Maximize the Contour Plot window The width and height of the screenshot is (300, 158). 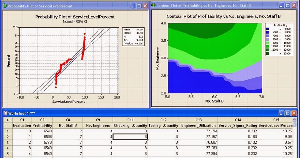point(288,5)
